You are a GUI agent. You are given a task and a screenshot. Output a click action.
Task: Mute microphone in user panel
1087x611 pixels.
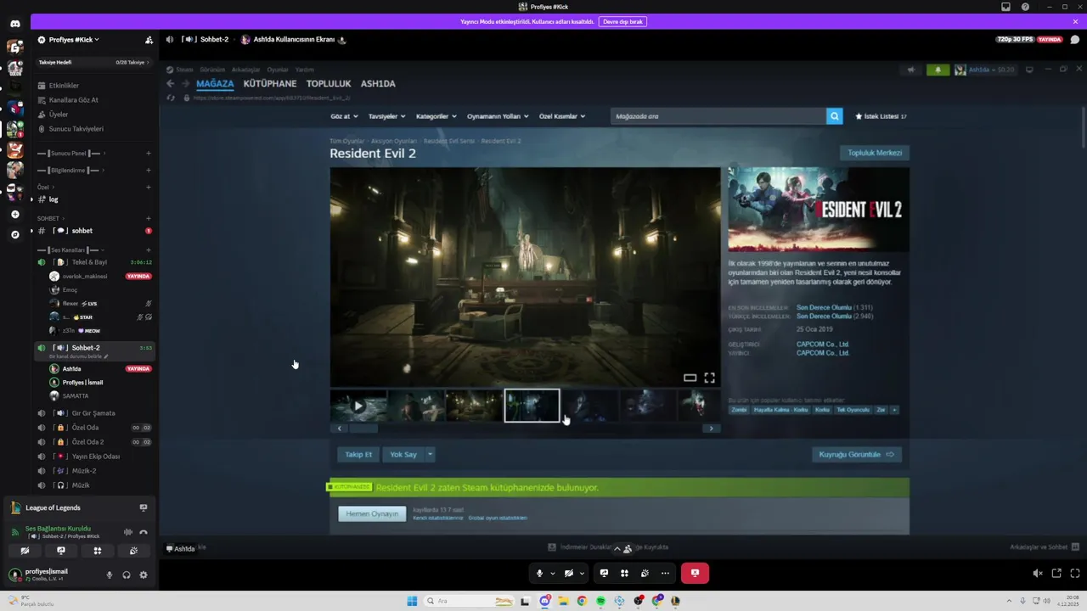tap(109, 575)
